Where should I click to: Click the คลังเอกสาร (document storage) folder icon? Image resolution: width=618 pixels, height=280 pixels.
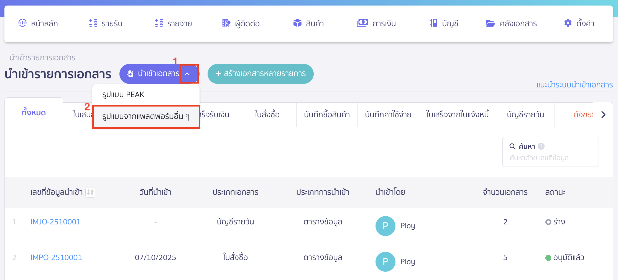tap(491, 23)
